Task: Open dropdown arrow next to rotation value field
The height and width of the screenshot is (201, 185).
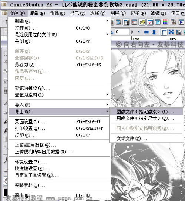Action: (132, 32)
